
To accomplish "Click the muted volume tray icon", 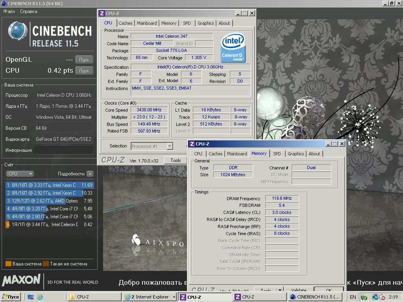I will [382, 297].
